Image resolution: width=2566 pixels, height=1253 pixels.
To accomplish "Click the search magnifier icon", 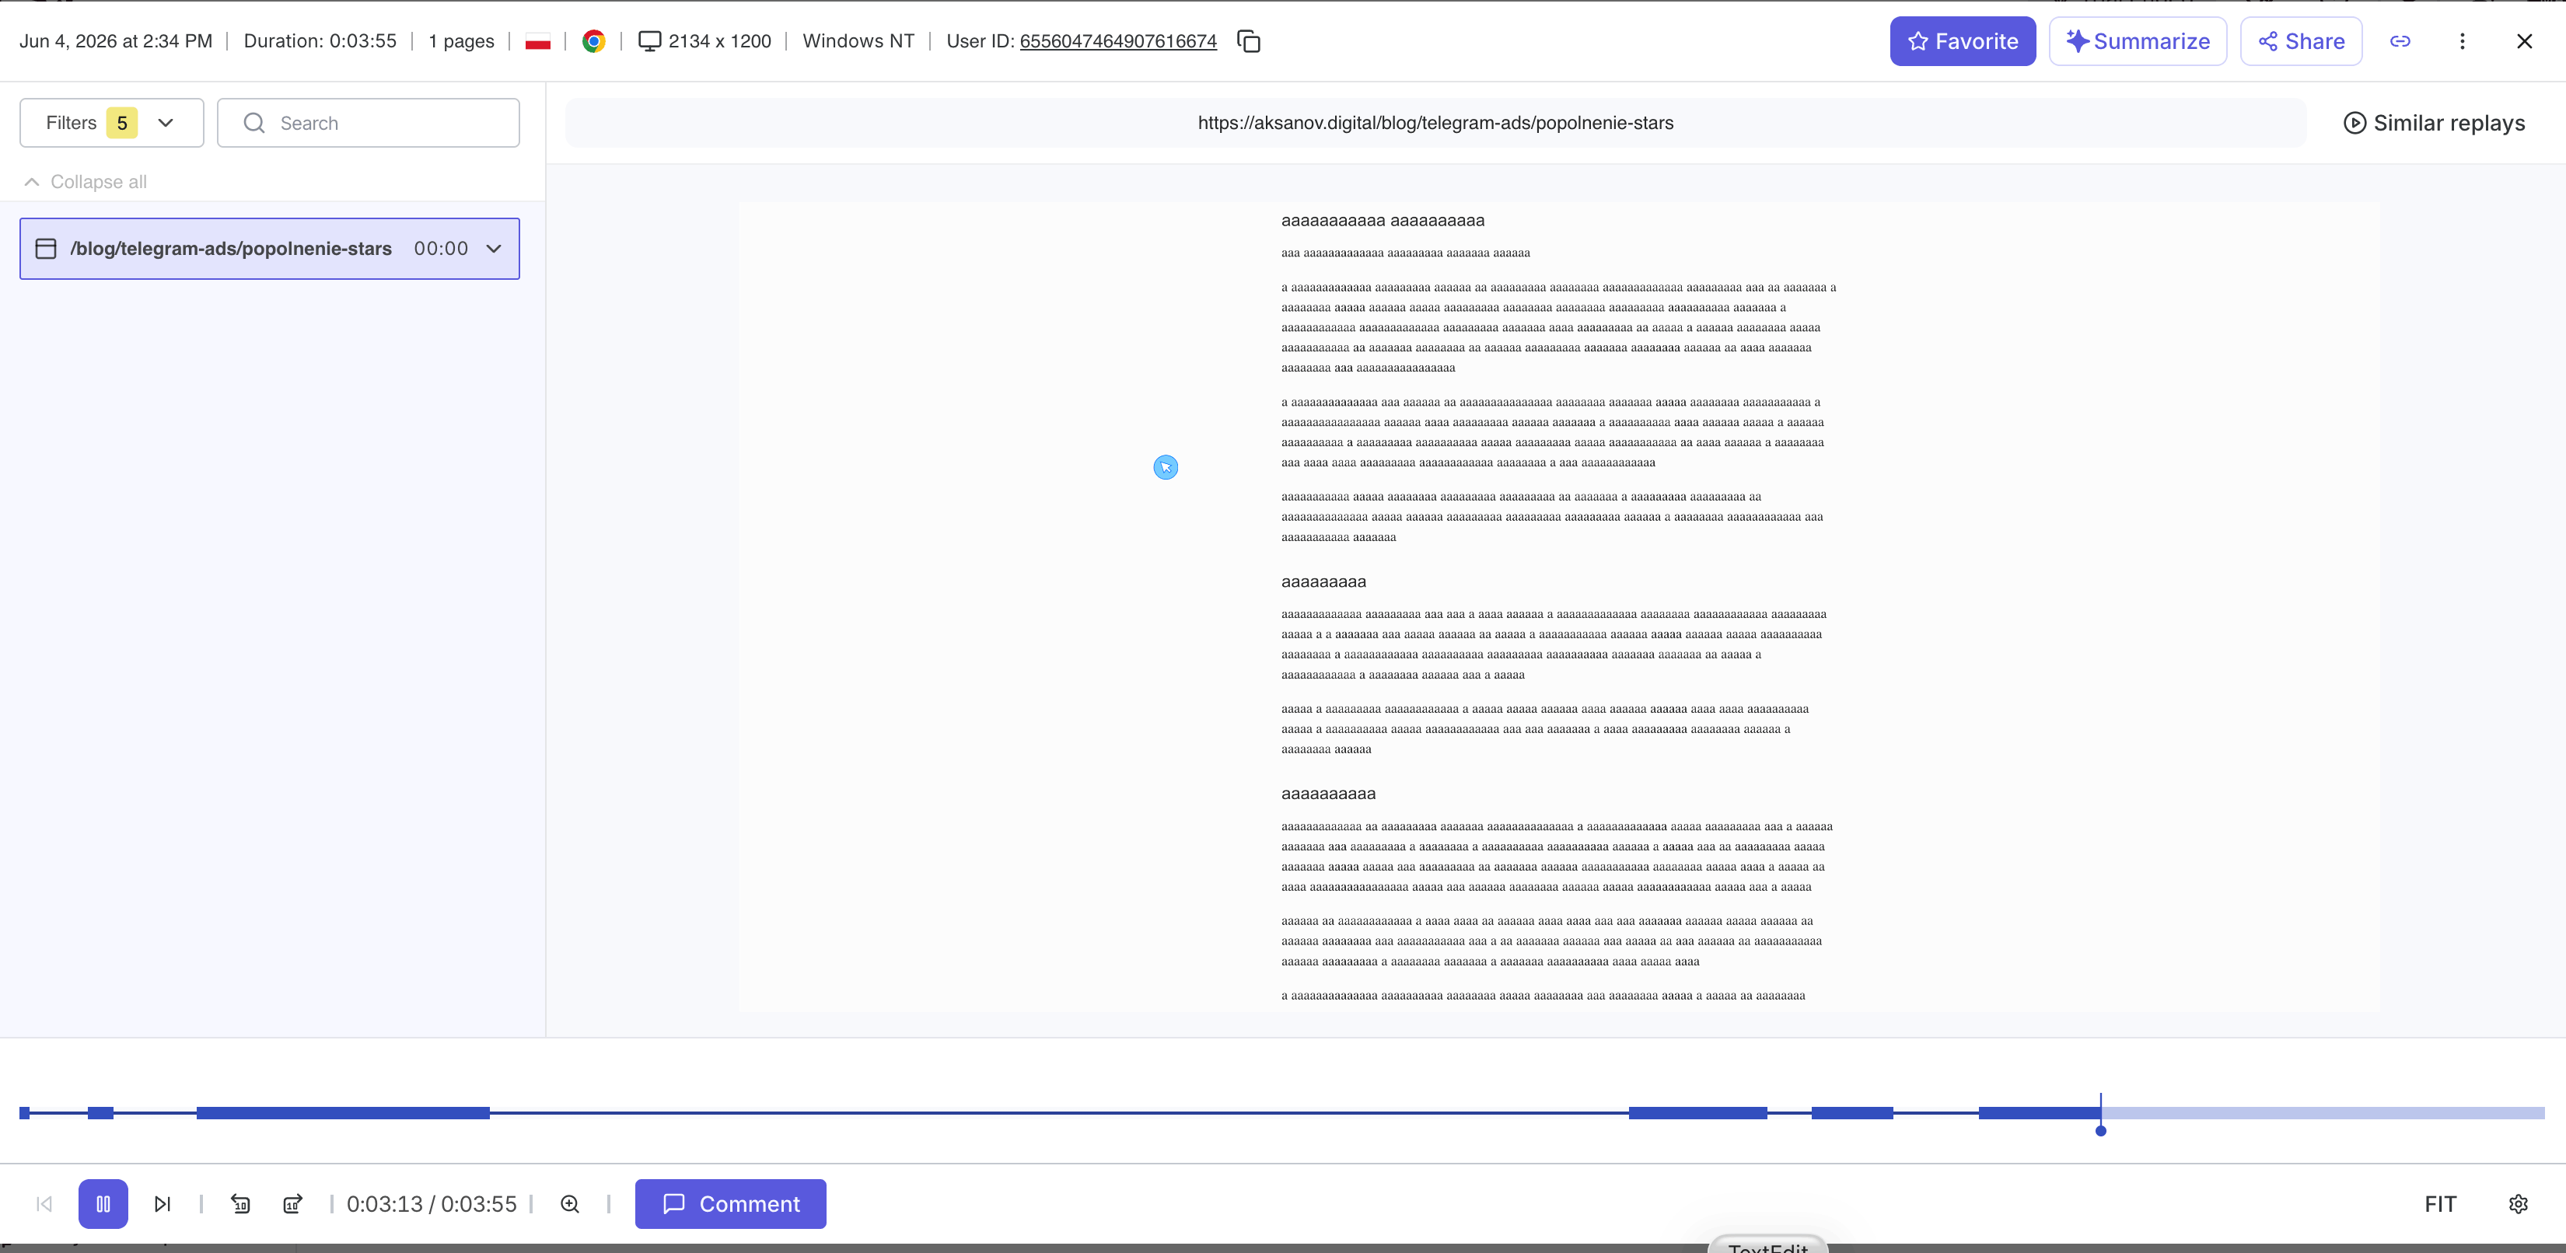I will [x=254, y=123].
